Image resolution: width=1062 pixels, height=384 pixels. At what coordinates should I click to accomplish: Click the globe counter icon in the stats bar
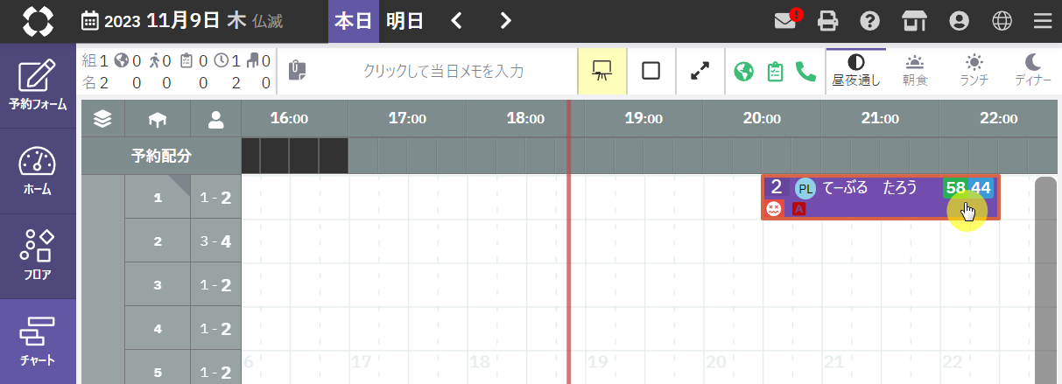tap(121, 61)
